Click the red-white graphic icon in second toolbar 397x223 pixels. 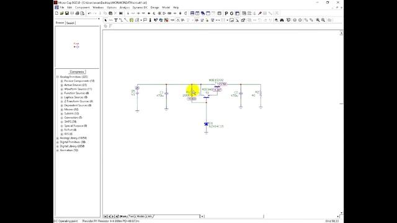click(x=166, y=20)
